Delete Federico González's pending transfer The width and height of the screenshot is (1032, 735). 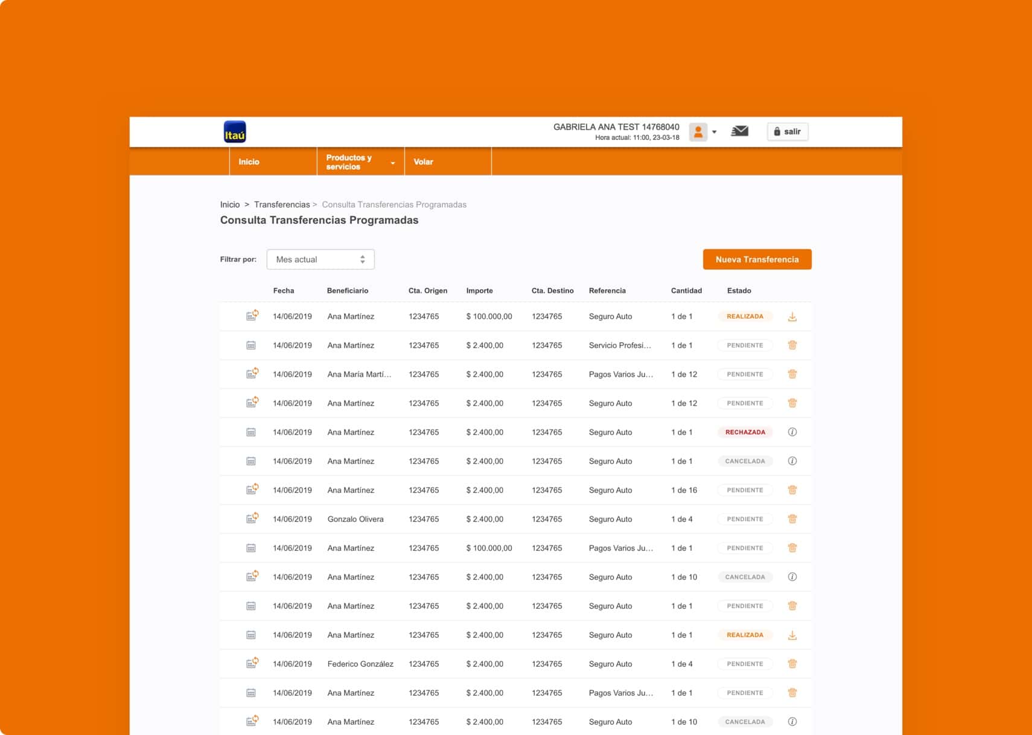point(792,664)
